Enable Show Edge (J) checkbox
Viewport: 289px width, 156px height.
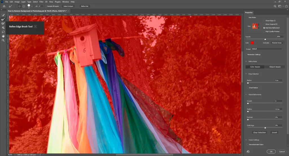[x=264, y=21]
